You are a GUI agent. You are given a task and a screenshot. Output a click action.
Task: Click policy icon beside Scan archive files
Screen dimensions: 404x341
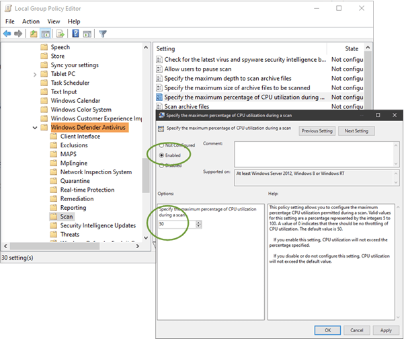pyautogui.click(x=159, y=106)
